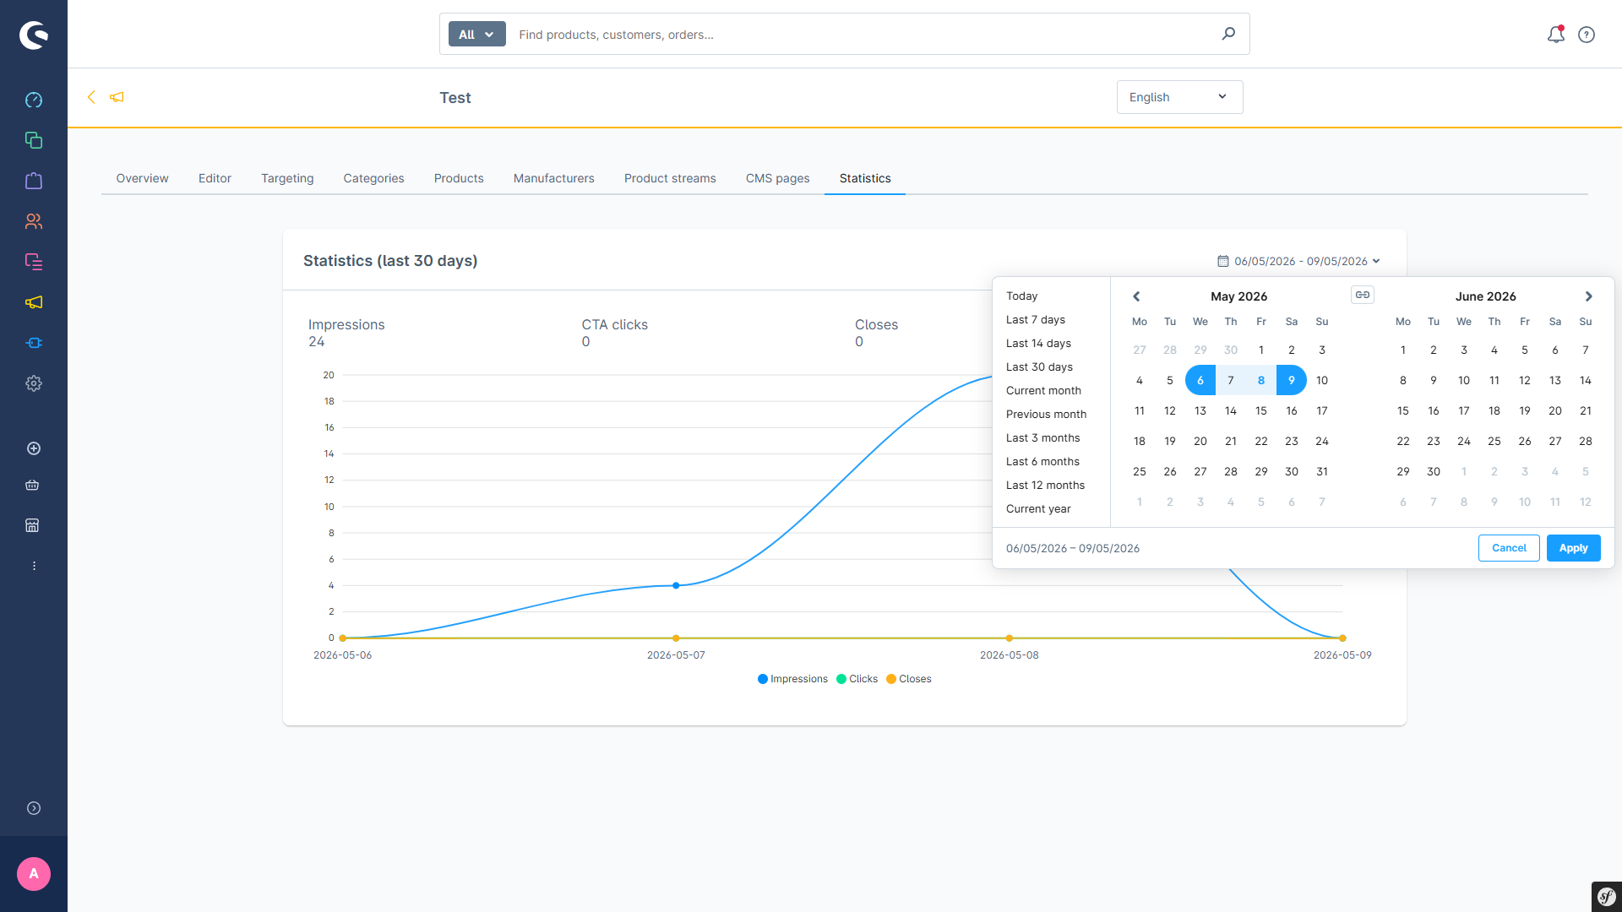Open the Settings gear in sidebar
This screenshot has width=1622, height=912.
tap(34, 383)
